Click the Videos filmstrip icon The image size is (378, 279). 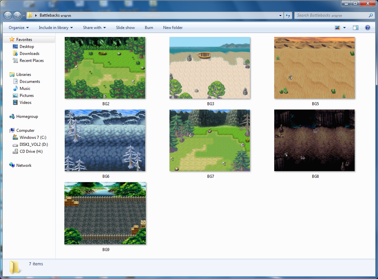[15, 103]
